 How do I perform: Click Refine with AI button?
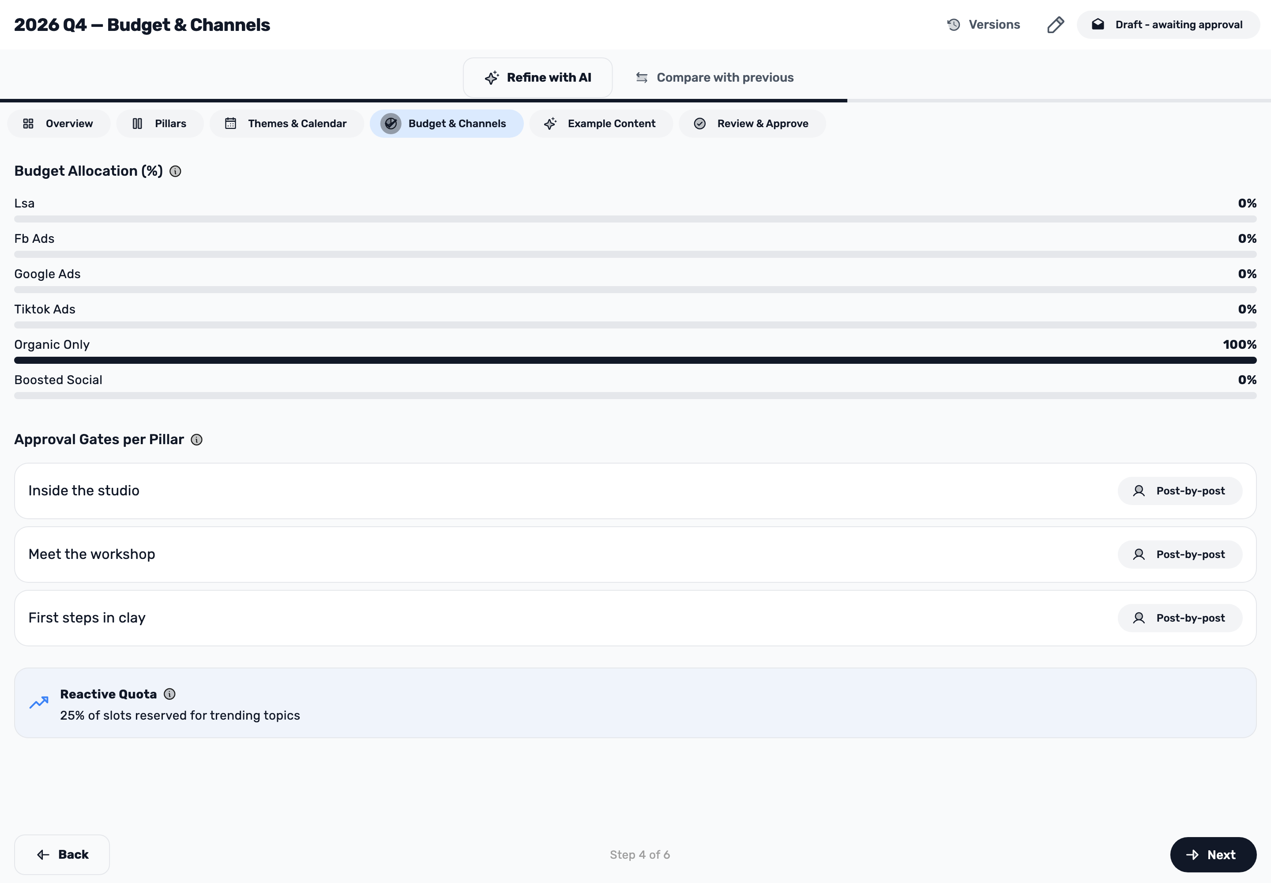coord(538,77)
